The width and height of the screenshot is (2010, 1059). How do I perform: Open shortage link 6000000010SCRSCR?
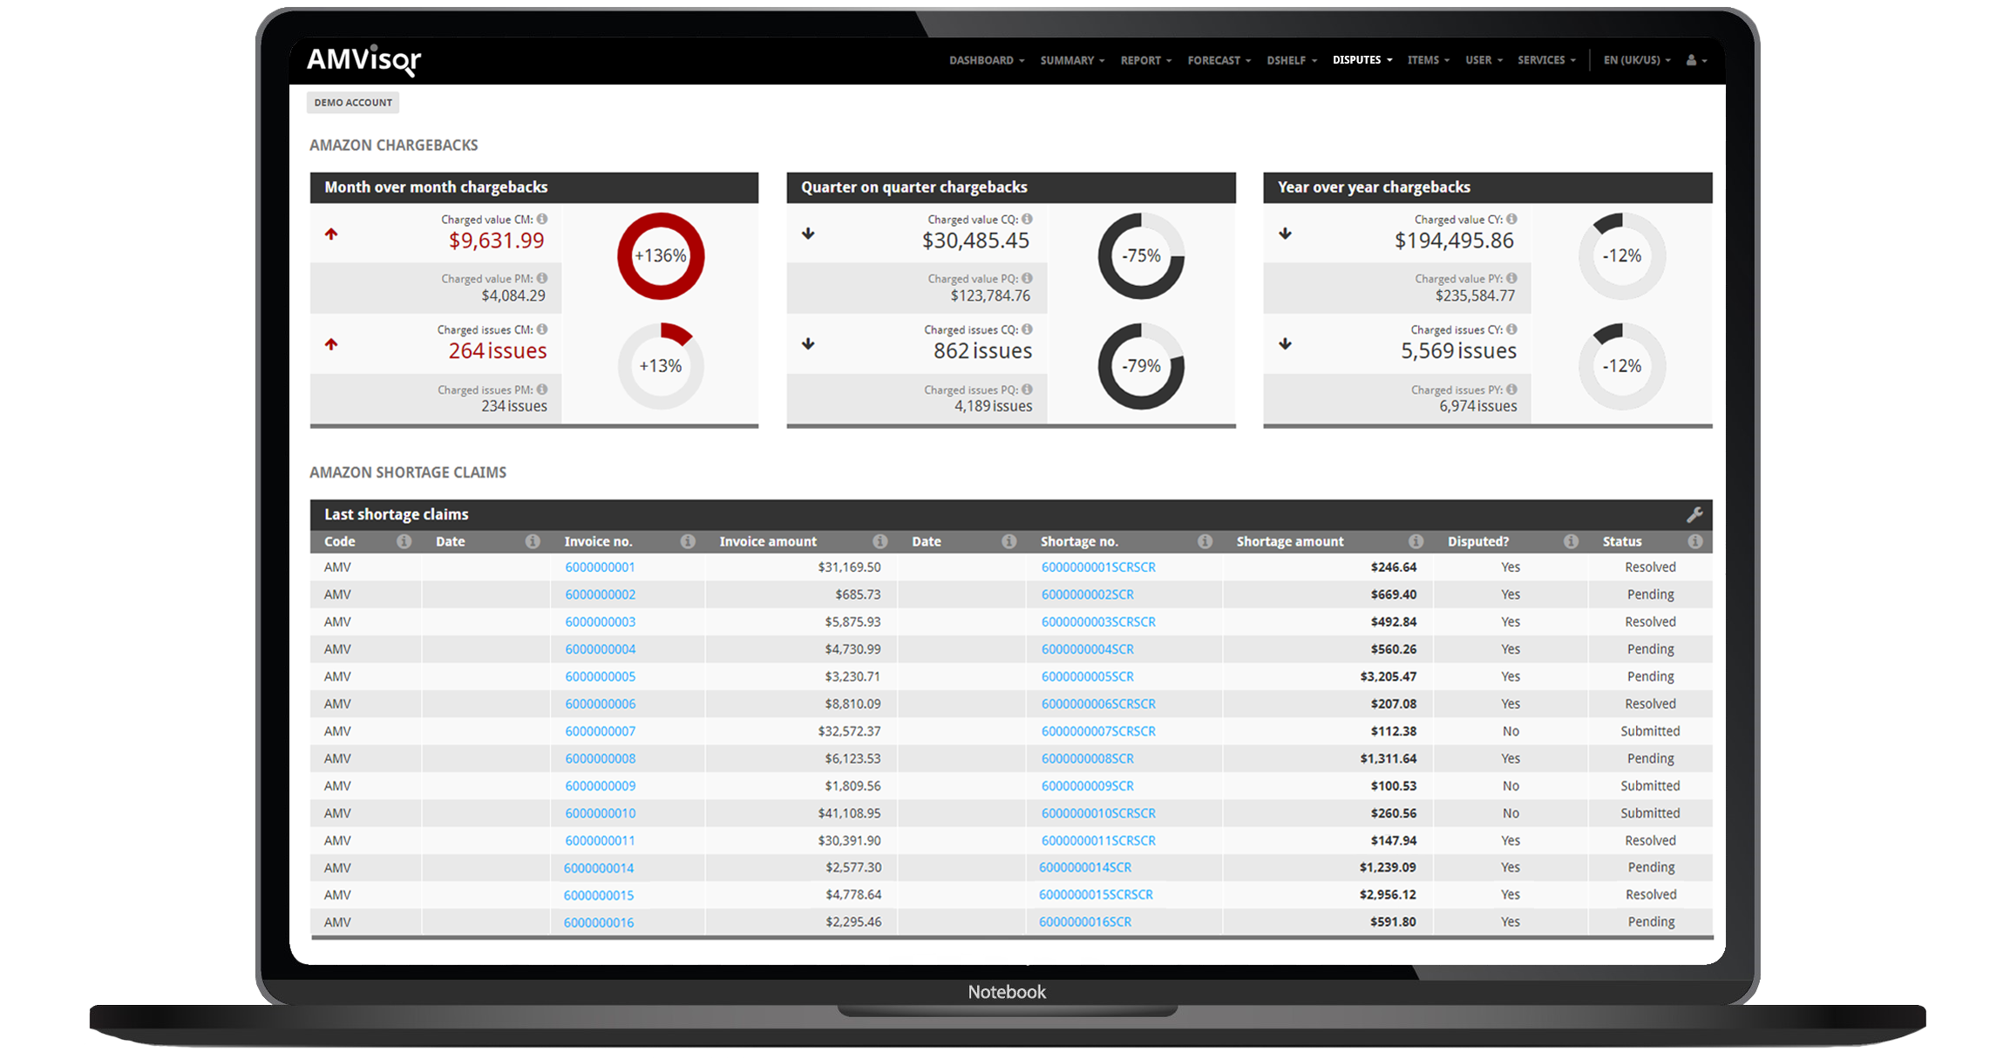pos(1097,813)
